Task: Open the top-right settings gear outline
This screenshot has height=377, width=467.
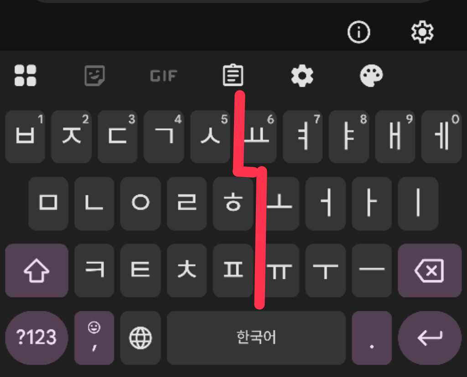Action: tap(422, 32)
